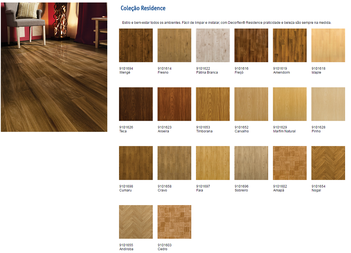Click the Fresno flooring swatch
The width and height of the screenshot is (351, 253).
tap(174, 45)
